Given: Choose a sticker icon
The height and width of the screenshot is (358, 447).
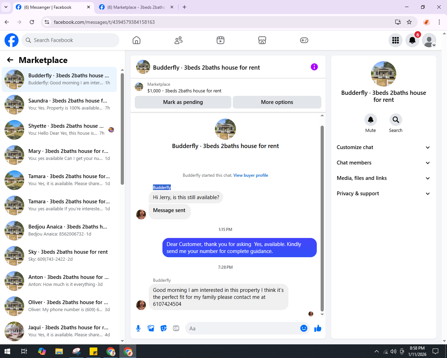Looking at the screenshot, I should click(x=163, y=328).
